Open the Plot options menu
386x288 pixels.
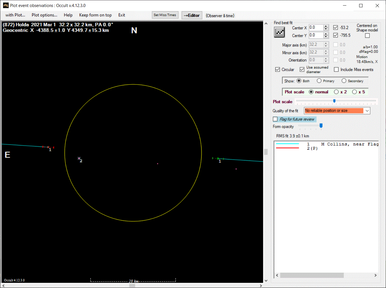pyautogui.click(x=44, y=15)
